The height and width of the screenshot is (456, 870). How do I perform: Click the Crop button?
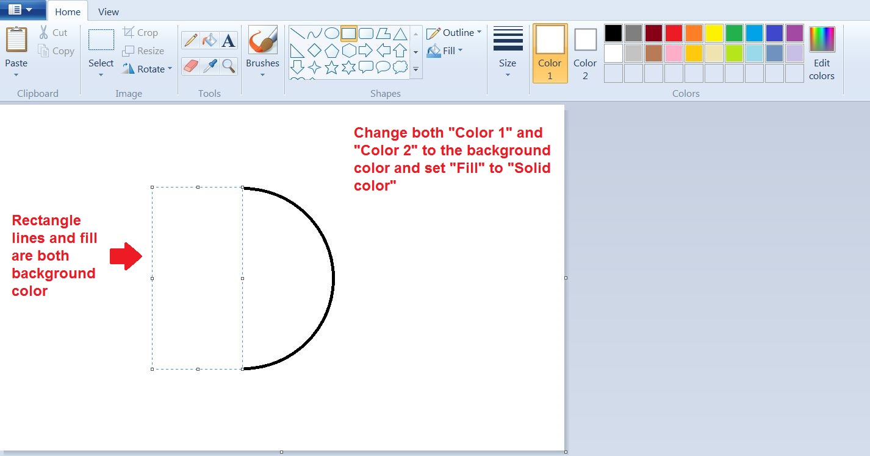140,32
